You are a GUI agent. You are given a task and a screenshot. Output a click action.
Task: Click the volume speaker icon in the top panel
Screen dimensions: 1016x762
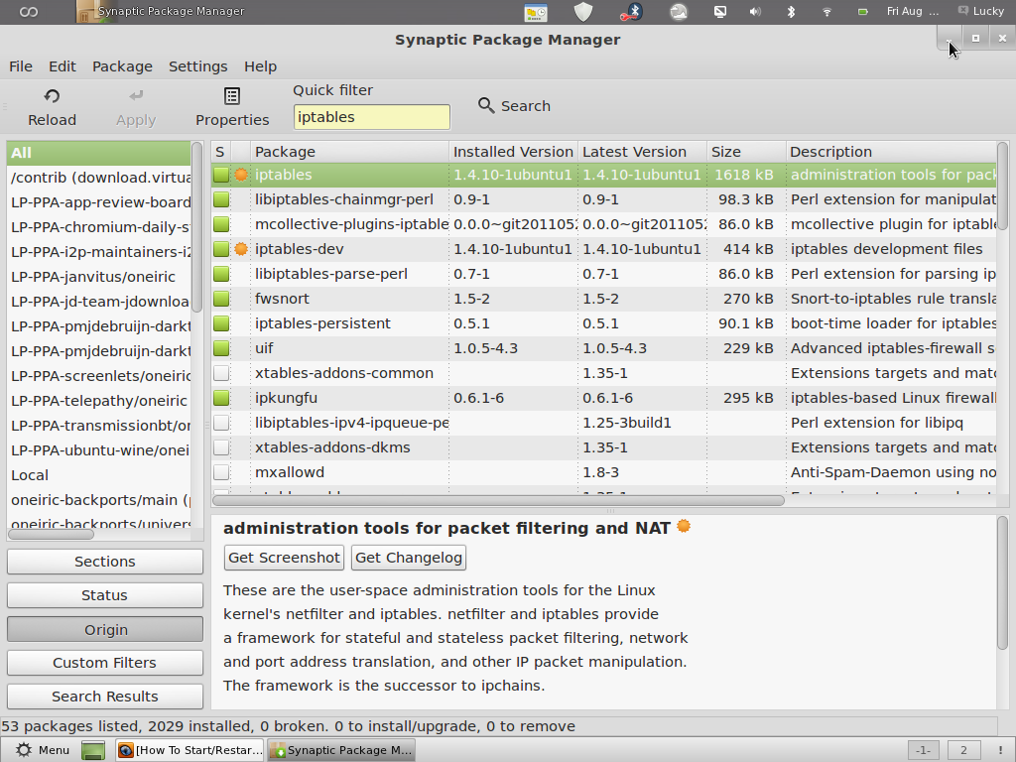point(755,12)
